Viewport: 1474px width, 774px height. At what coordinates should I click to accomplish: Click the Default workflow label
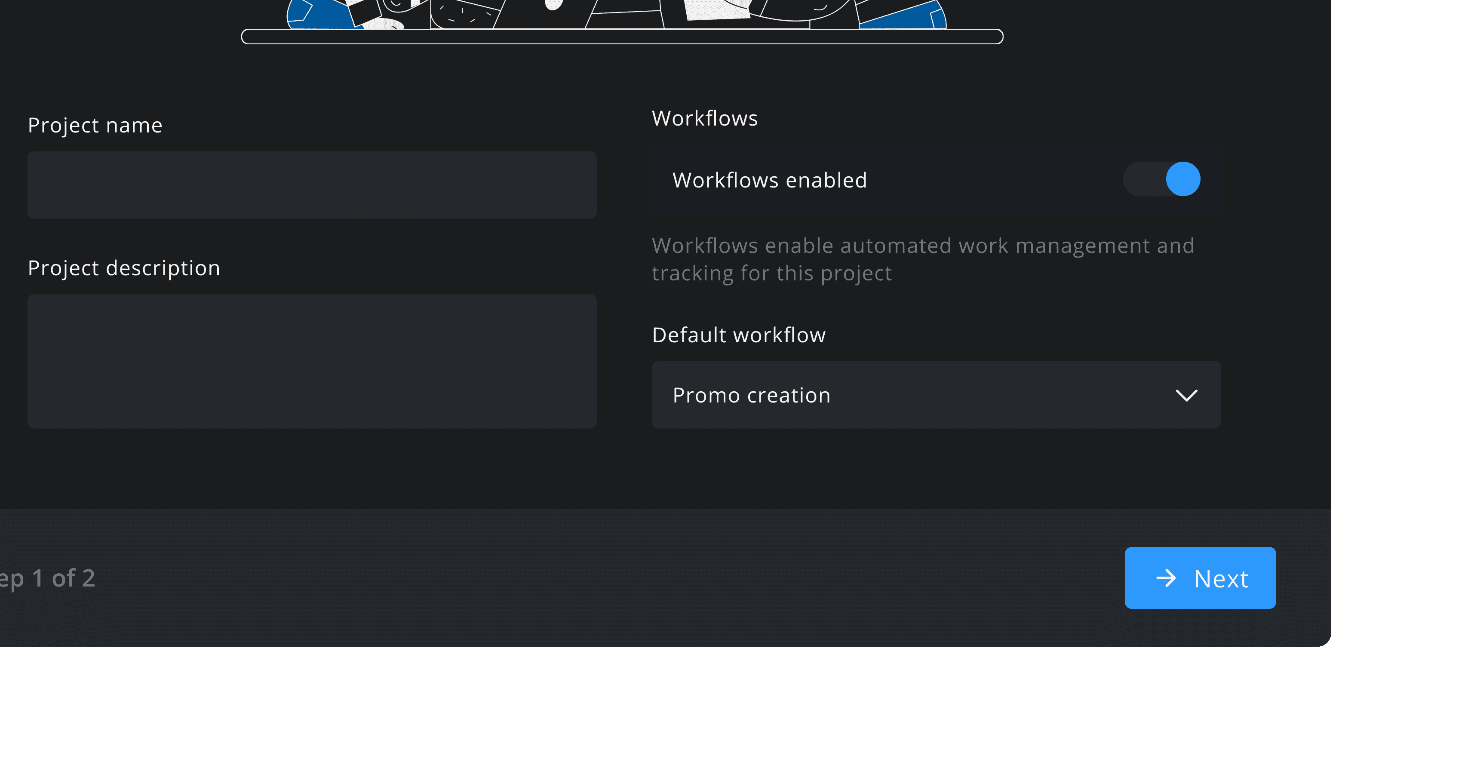pos(739,335)
